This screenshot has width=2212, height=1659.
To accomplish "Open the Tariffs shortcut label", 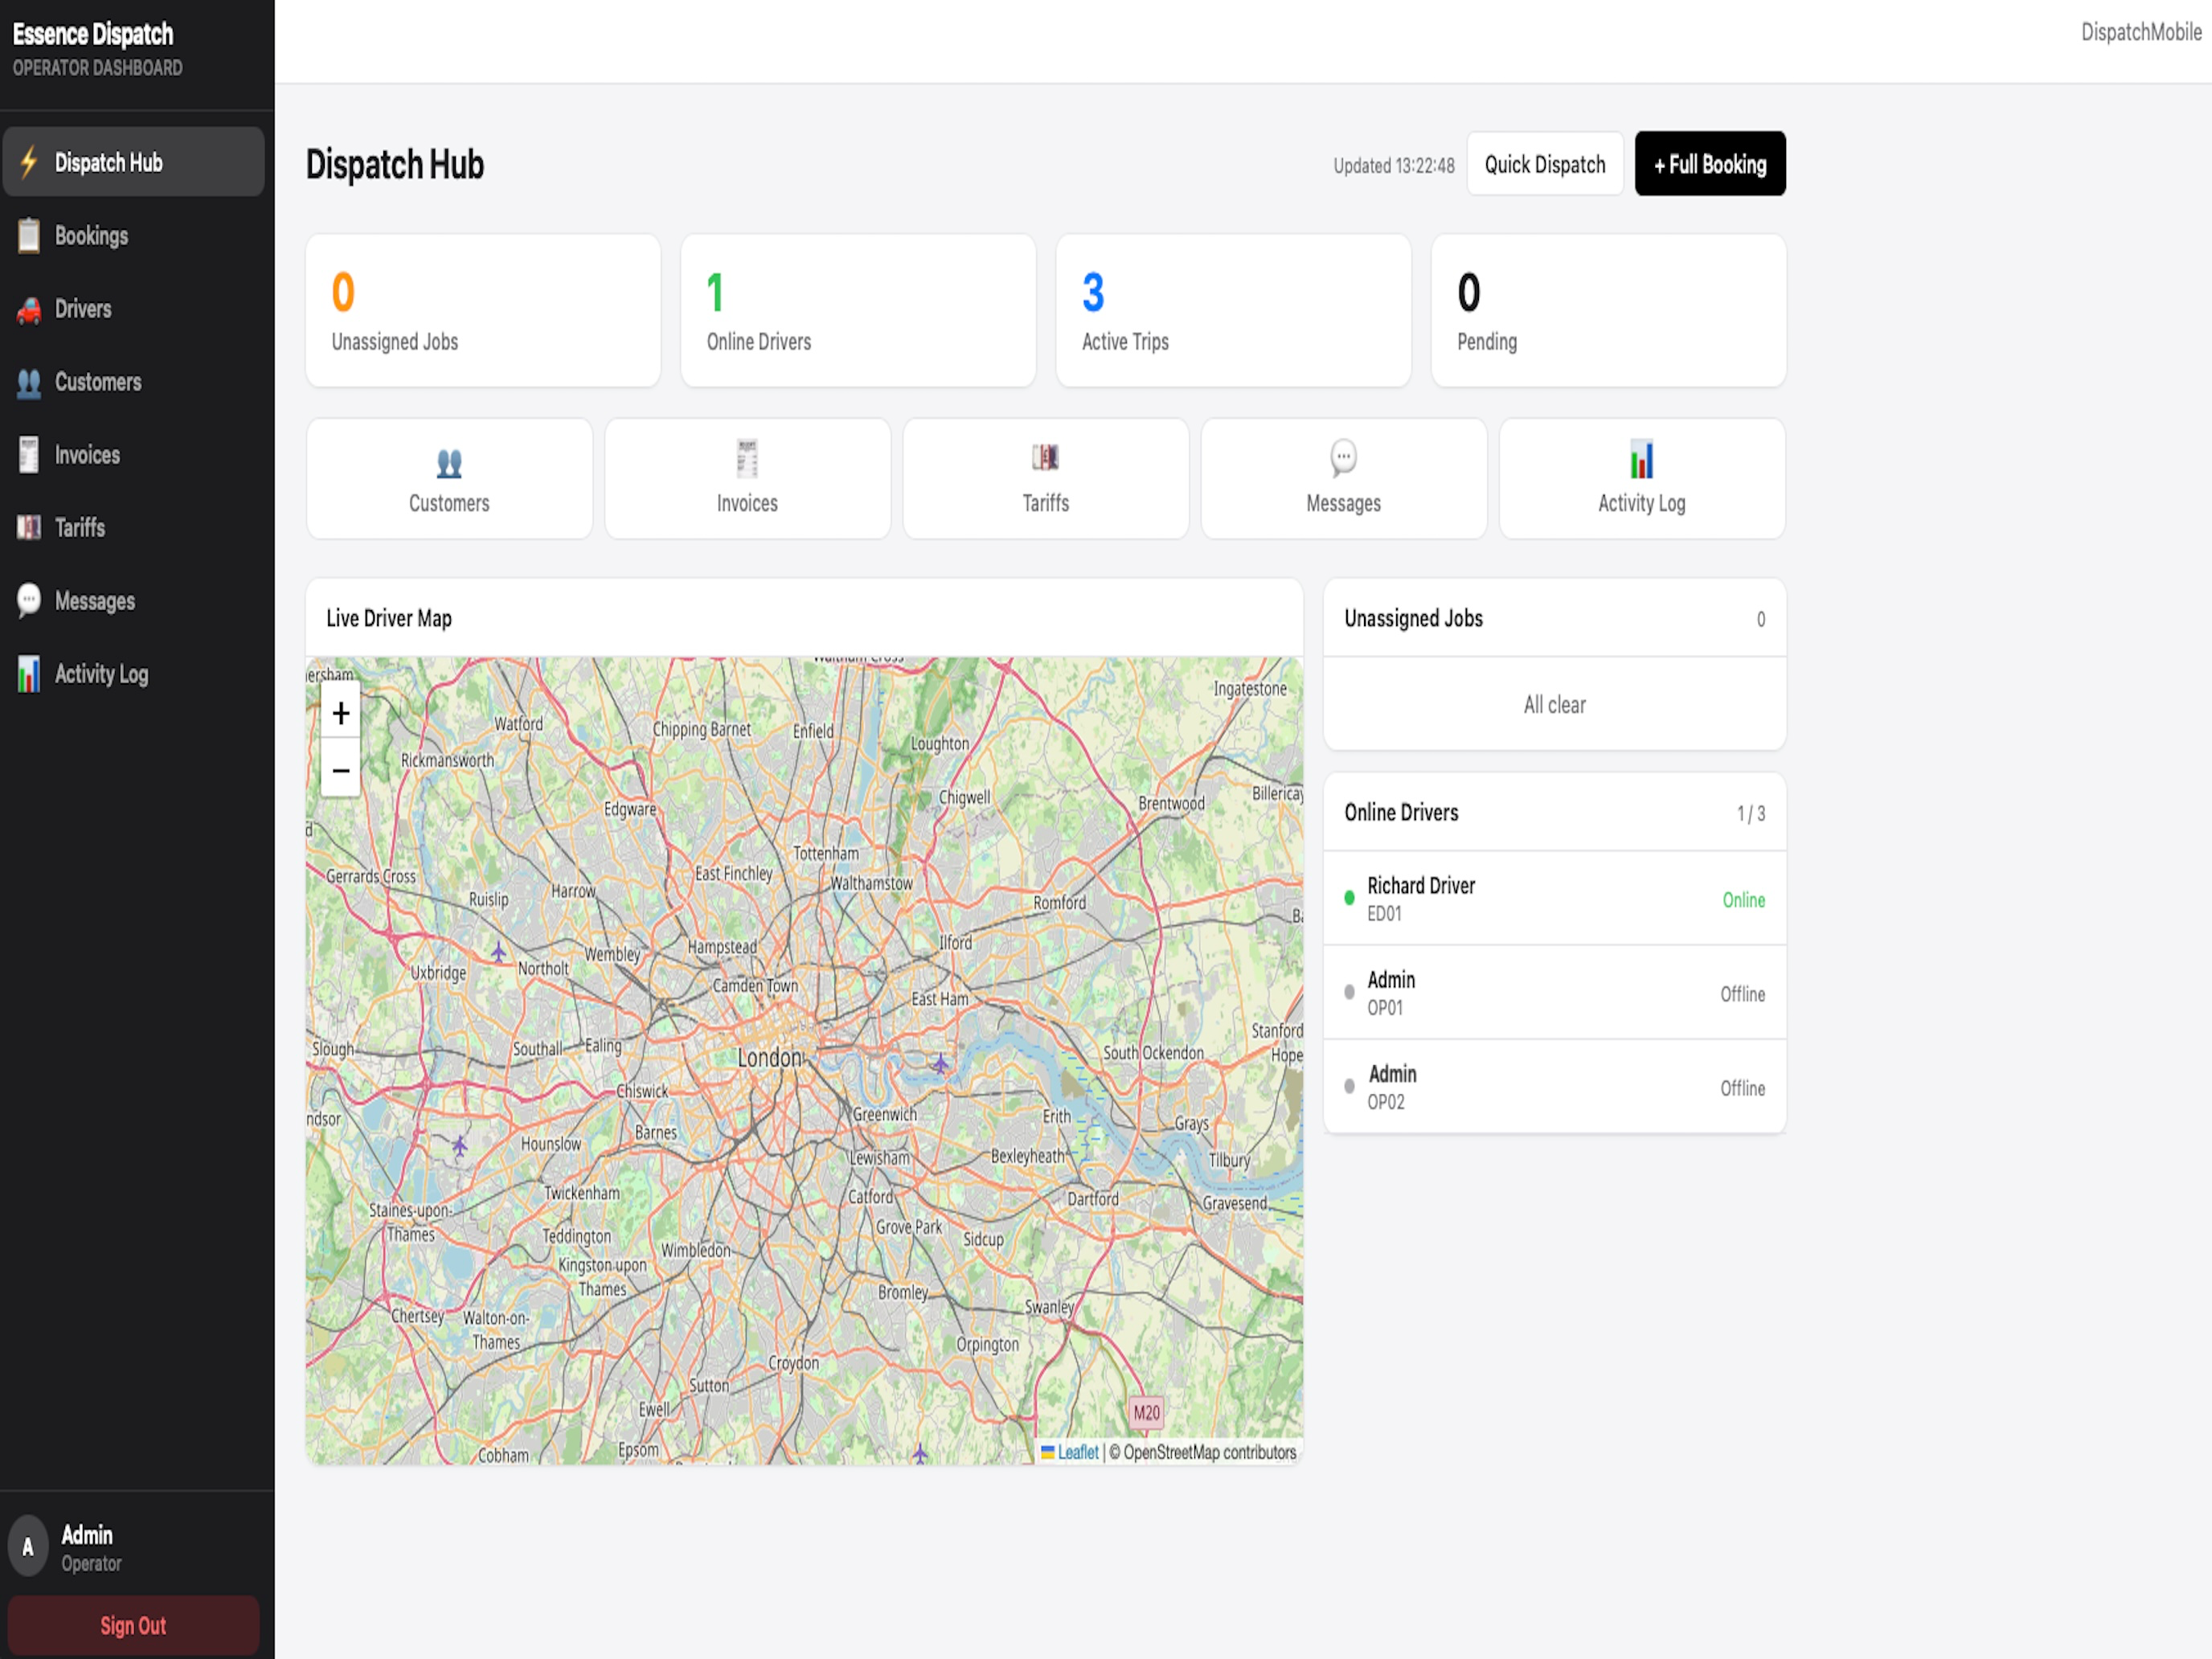I will 1045,503.
